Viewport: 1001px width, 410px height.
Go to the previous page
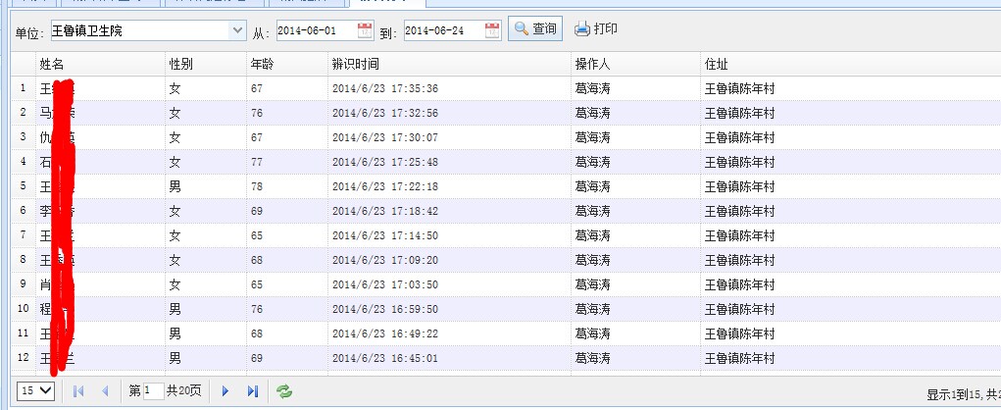pyautogui.click(x=105, y=391)
